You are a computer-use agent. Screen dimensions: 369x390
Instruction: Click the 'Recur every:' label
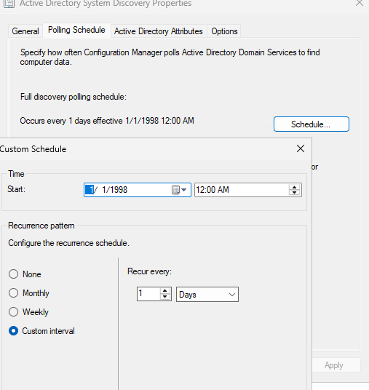[x=149, y=271]
